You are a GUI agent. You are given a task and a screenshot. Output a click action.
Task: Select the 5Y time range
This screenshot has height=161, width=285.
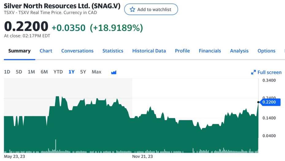click(83, 72)
